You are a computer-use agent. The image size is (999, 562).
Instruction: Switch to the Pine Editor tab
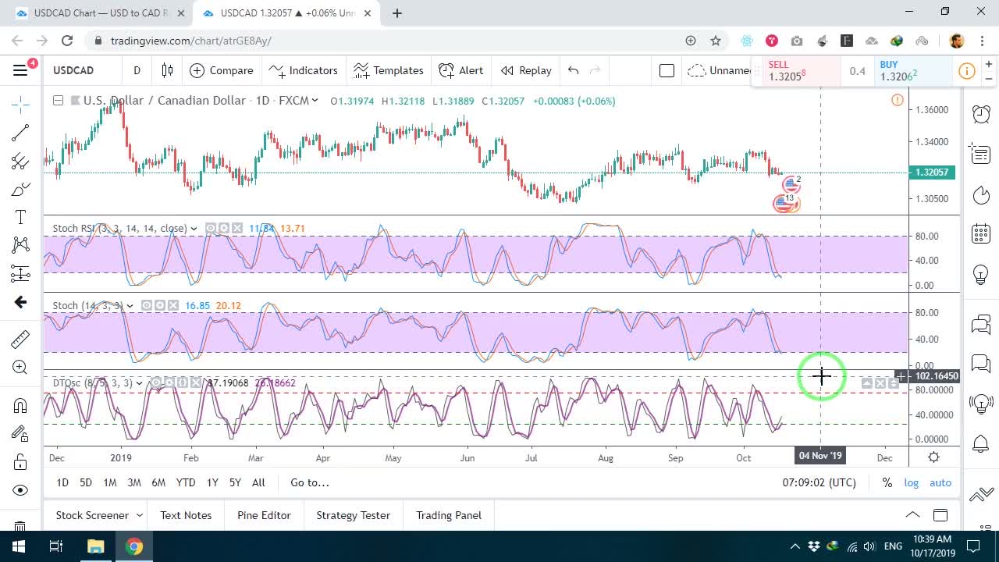click(264, 515)
